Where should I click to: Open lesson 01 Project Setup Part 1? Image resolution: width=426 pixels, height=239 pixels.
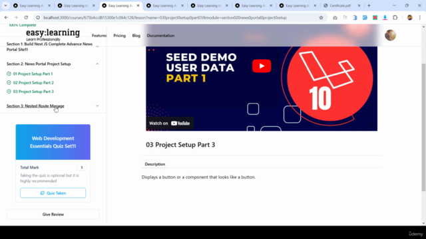tap(33, 74)
